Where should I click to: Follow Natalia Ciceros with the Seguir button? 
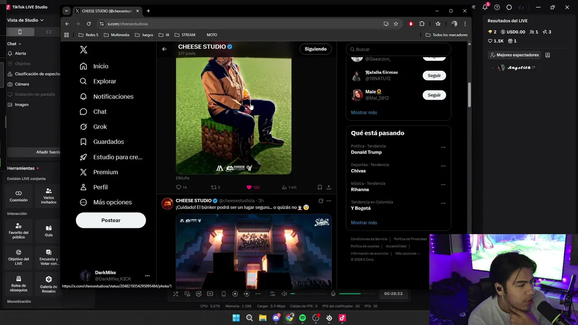pyautogui.click(x=434, y=75)
